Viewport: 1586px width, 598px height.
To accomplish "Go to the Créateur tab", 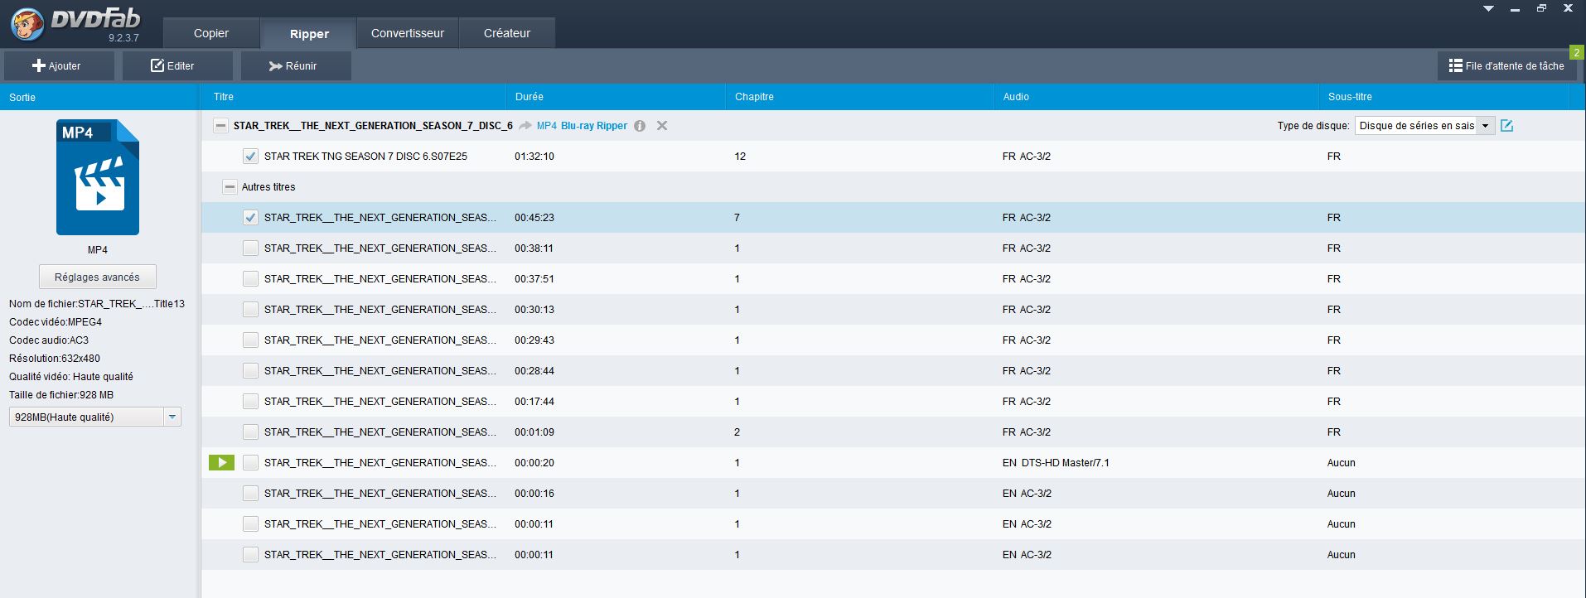I will (507, 33).
